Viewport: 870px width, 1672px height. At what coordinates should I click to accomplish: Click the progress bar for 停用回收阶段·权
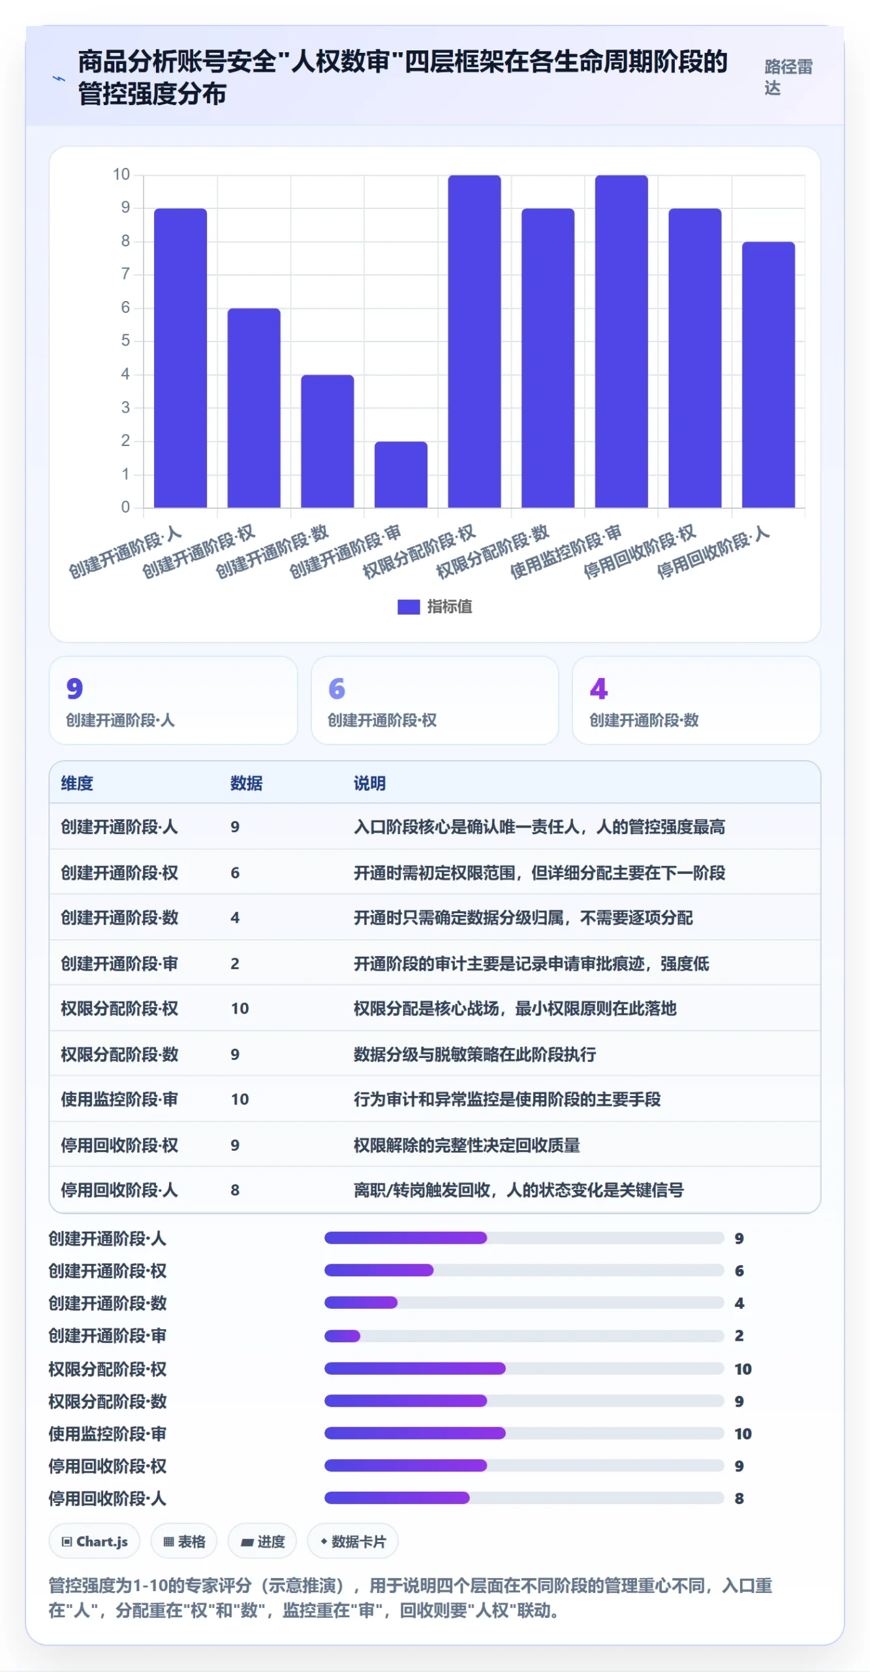(524, 1466)
